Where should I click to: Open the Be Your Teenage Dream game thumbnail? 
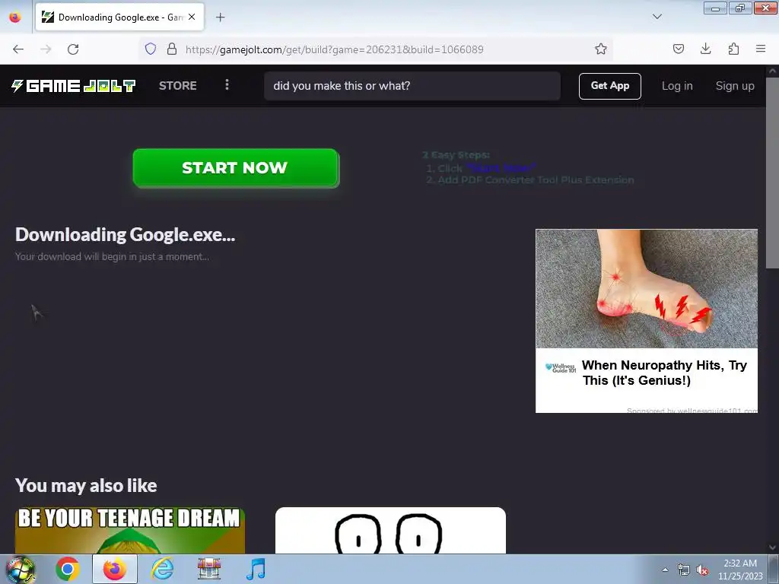(x=129, y=530)
